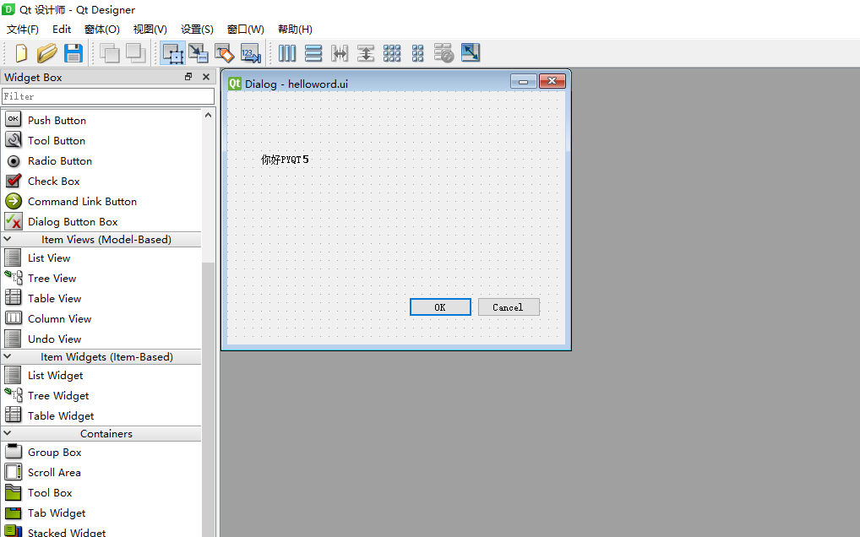Close the Widget Box panel
This screenshot has width=860, height=537.
tap(206, 77)
